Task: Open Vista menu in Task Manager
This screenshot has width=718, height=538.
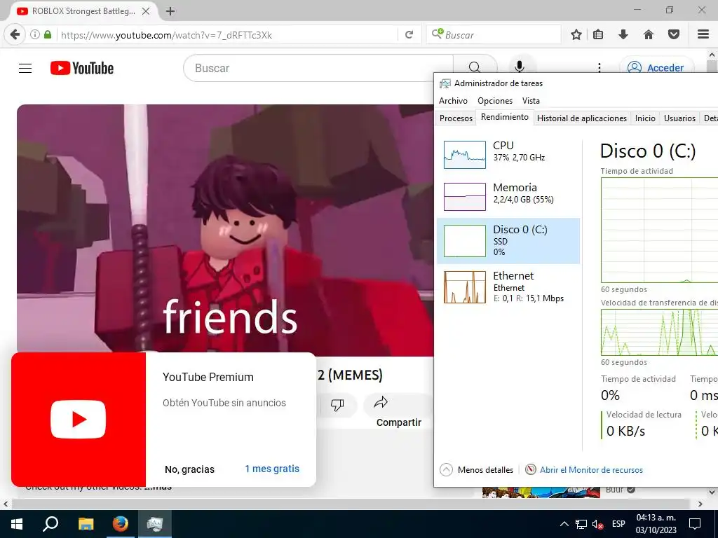Action: pos(531,101)
